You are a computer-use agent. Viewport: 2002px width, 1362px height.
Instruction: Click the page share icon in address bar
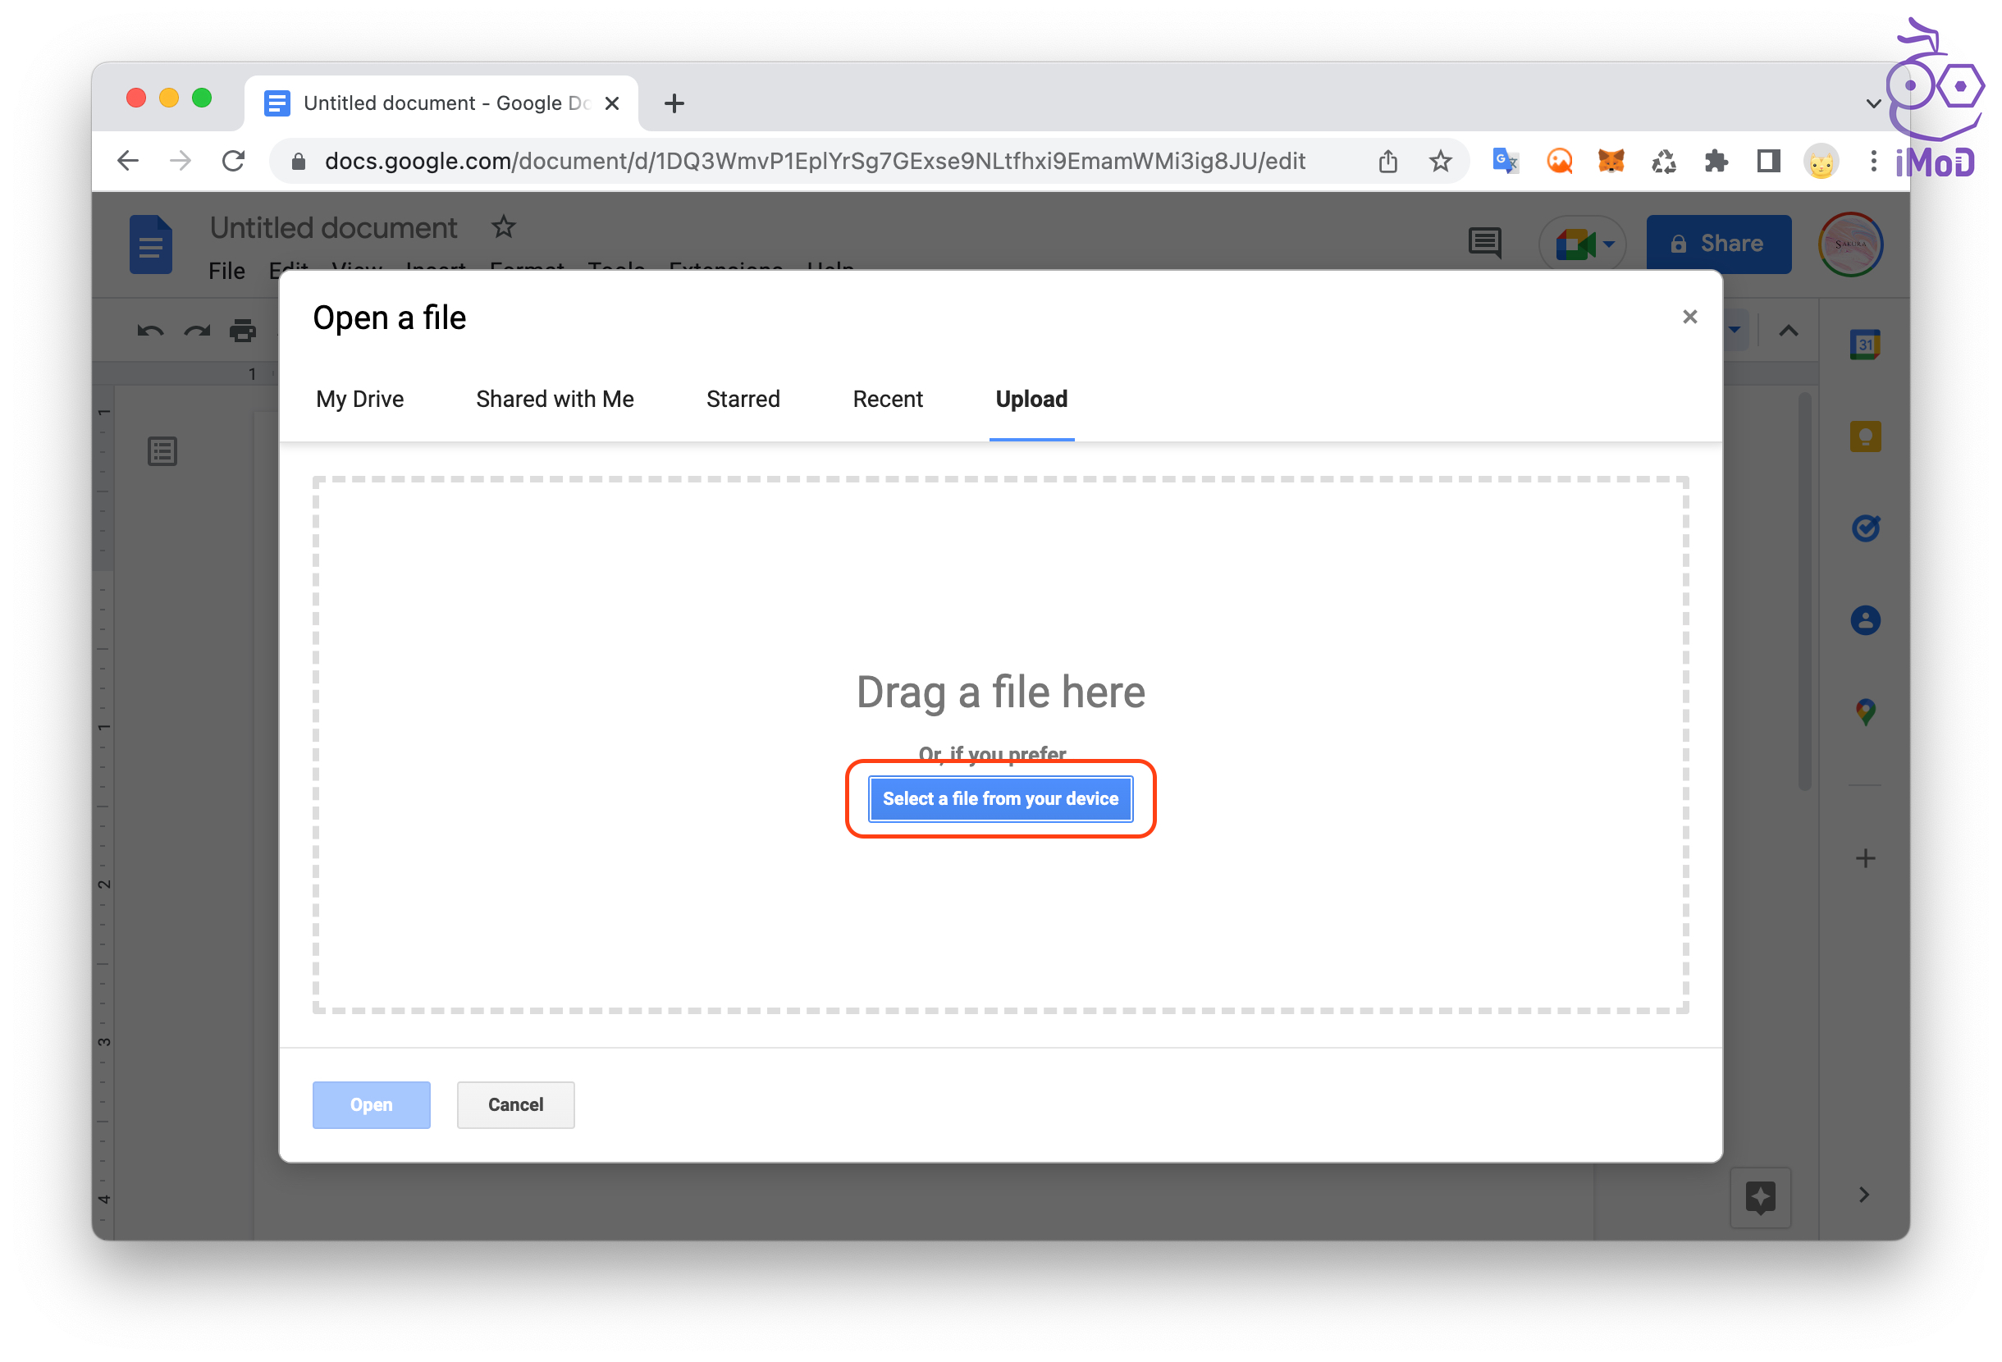pos(1387,161)
